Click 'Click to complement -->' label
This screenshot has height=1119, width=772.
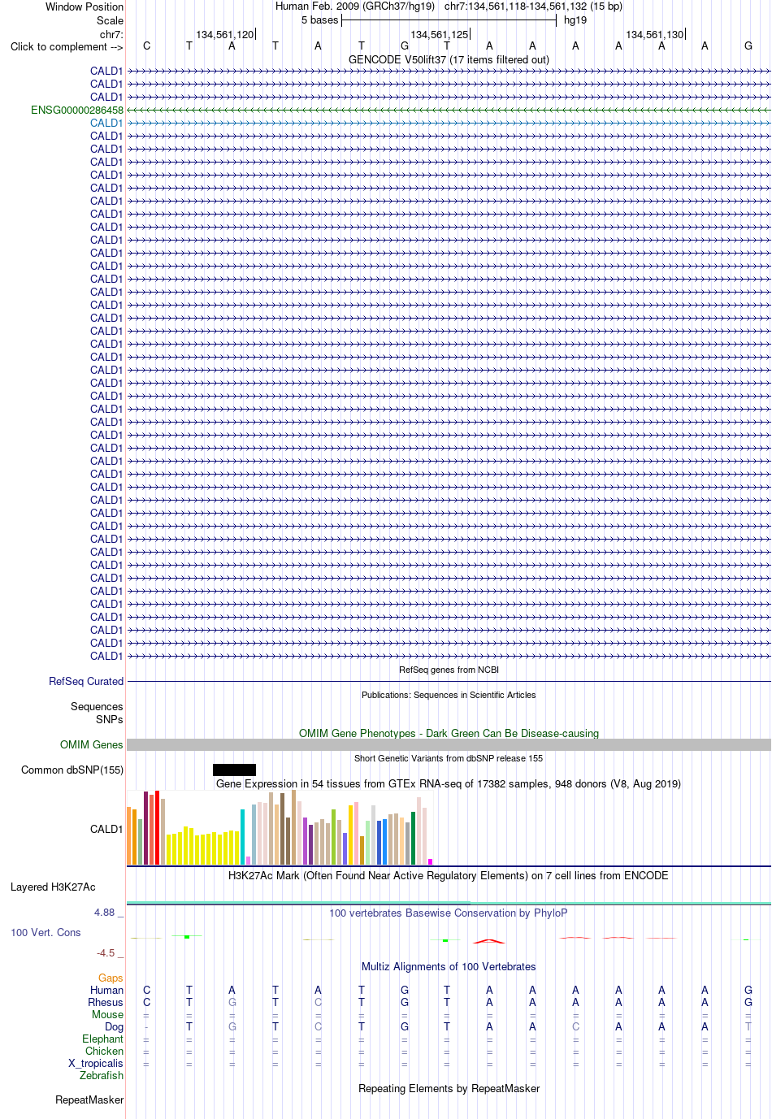pos(67,46)
